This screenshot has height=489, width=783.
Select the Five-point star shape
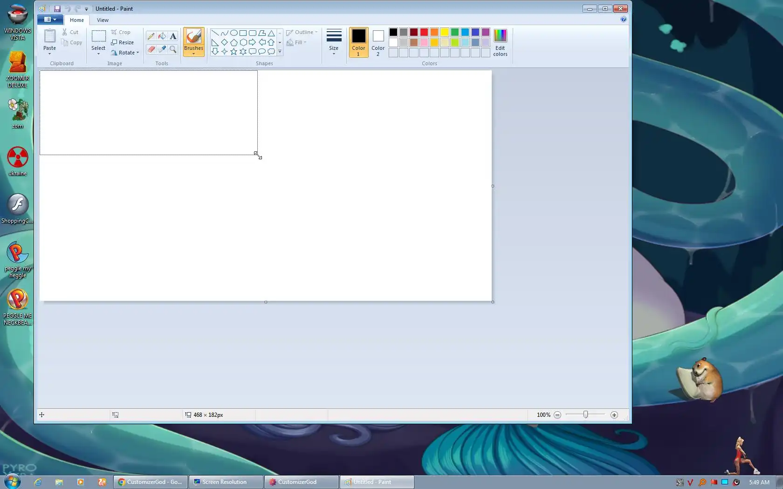click(x=234, y=52)
